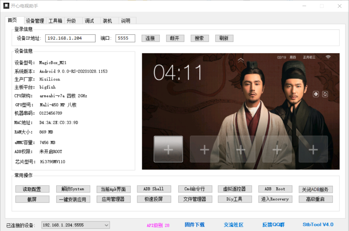Click the middle plus tile in preview
349x231 pixels.
coord(241,149)
